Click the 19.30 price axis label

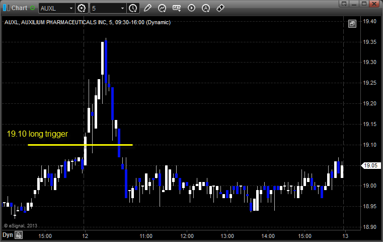(369, 62)
